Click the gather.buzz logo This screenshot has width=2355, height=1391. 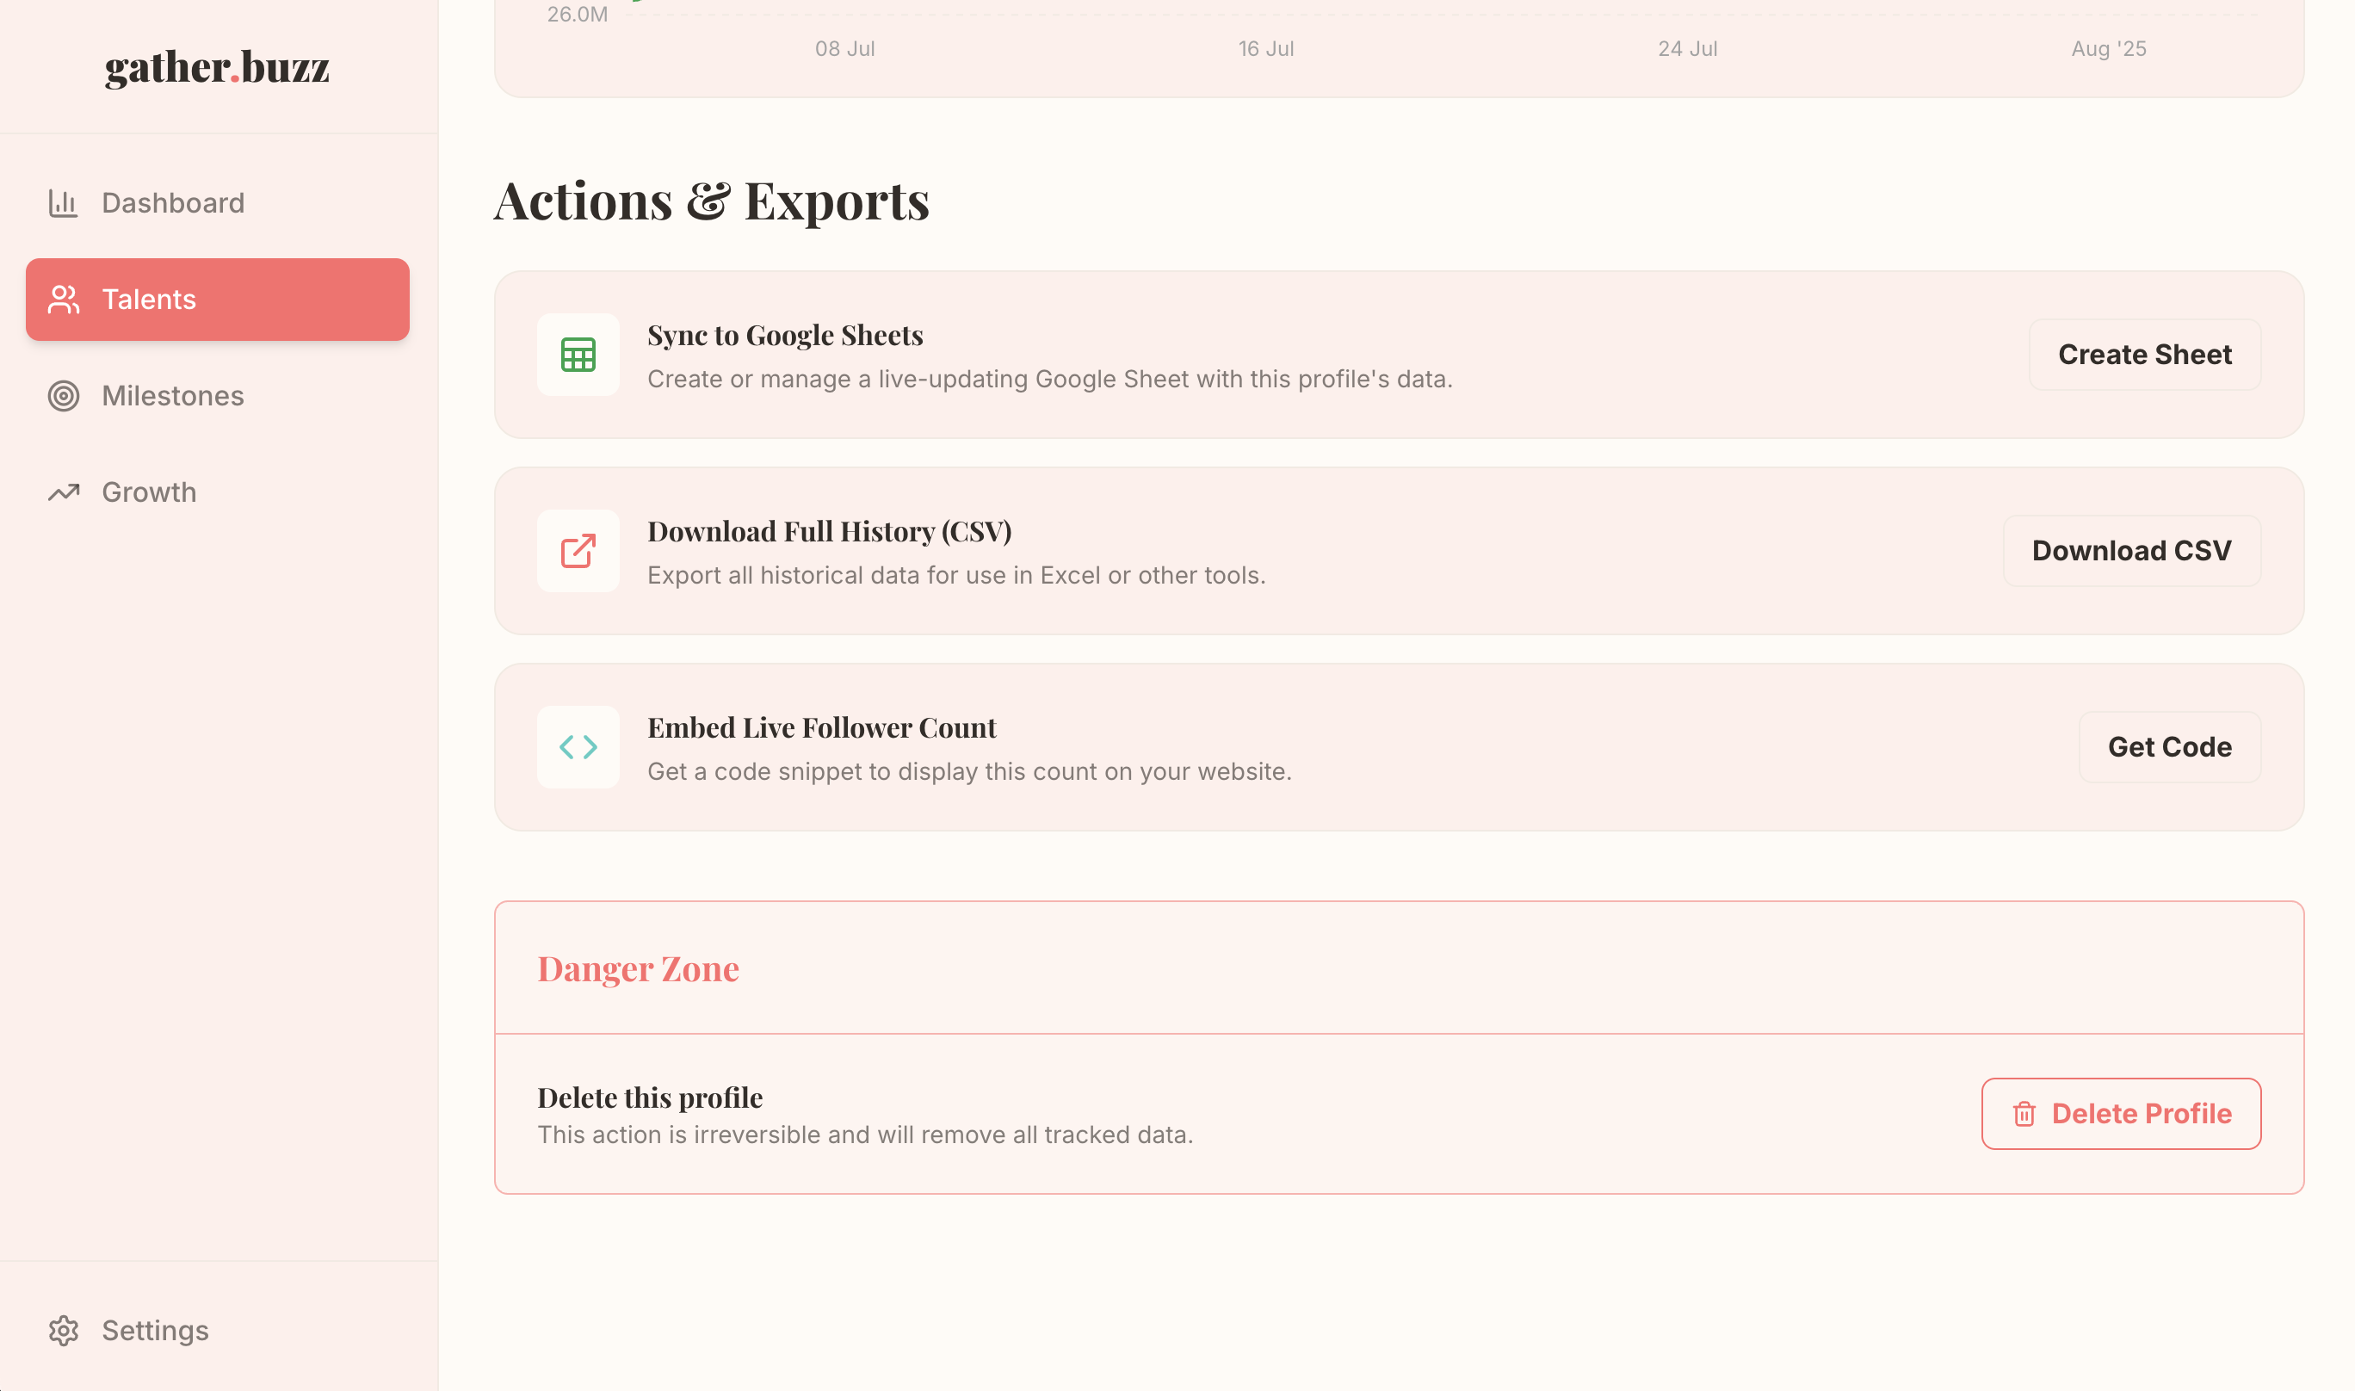coord(216,67)
